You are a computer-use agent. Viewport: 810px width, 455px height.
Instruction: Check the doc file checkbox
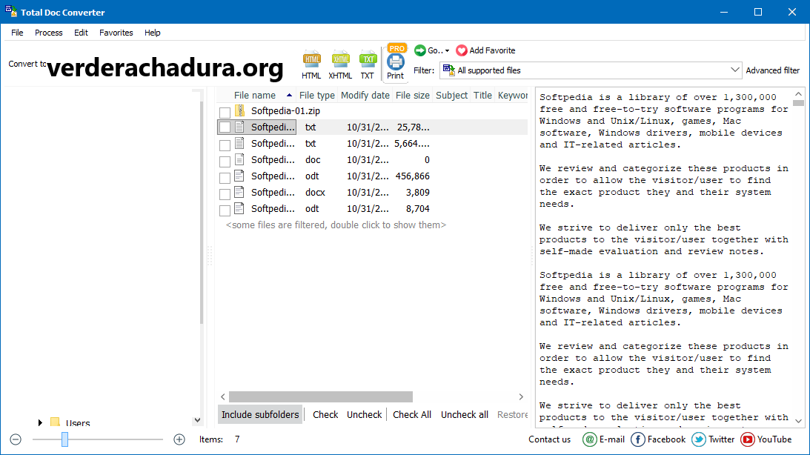click(225, 162)
